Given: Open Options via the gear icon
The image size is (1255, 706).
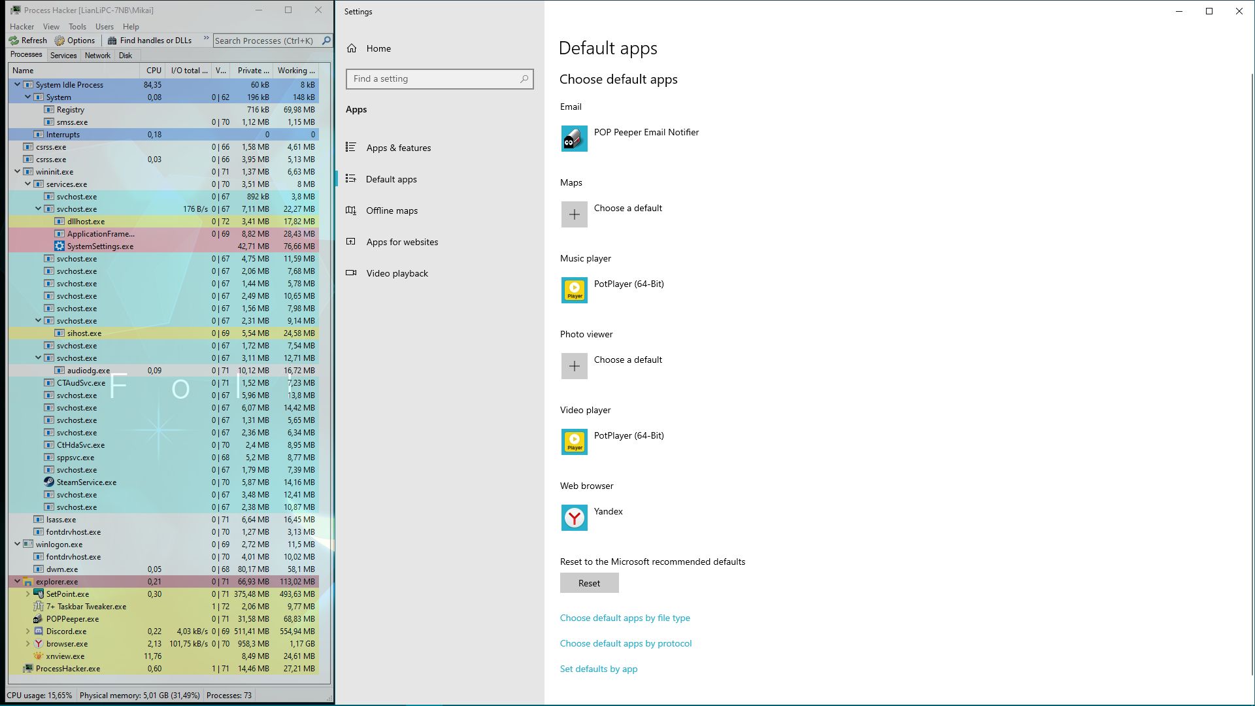Looking at the screenshot, I should point(59,41).
